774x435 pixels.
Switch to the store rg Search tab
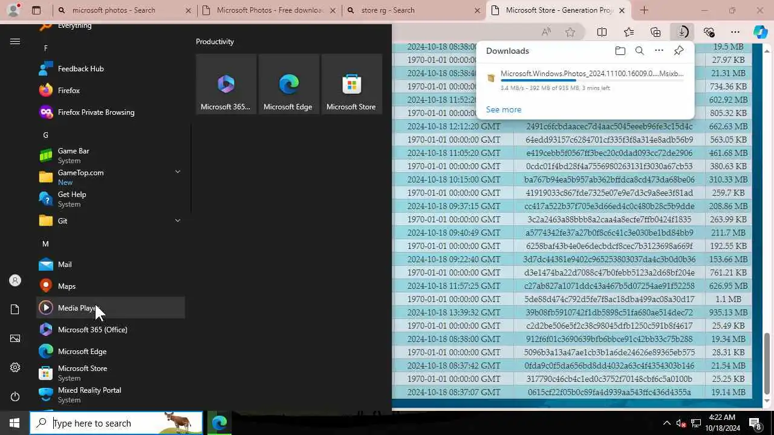click(414, 10)
